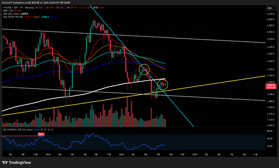The width and height of the screenshot is (279, 168).
Task: Click the 2025 label on time axis
Action: 48,155
